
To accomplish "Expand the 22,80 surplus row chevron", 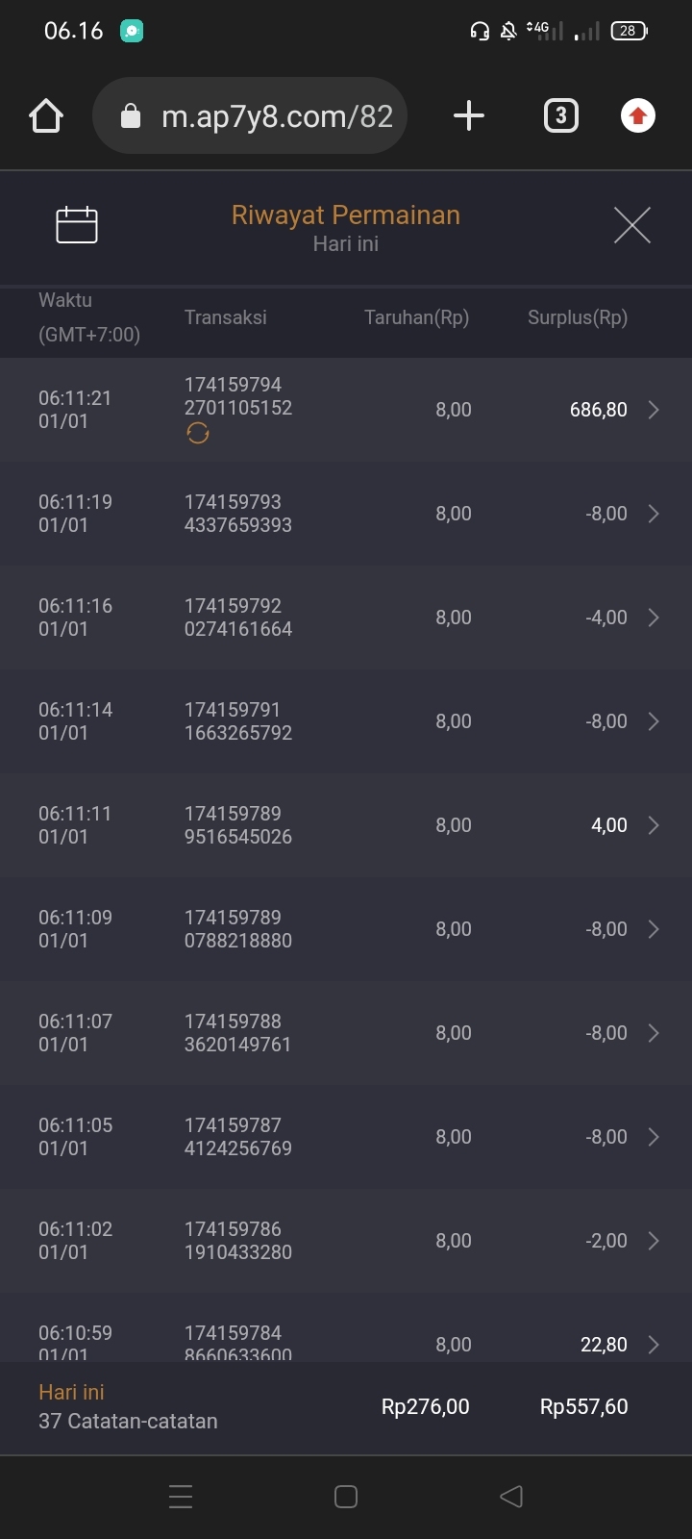I will click(654, 1345).
